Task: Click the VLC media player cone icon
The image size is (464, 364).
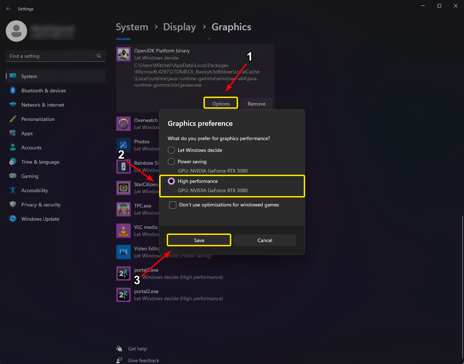Action: [123, 231]
